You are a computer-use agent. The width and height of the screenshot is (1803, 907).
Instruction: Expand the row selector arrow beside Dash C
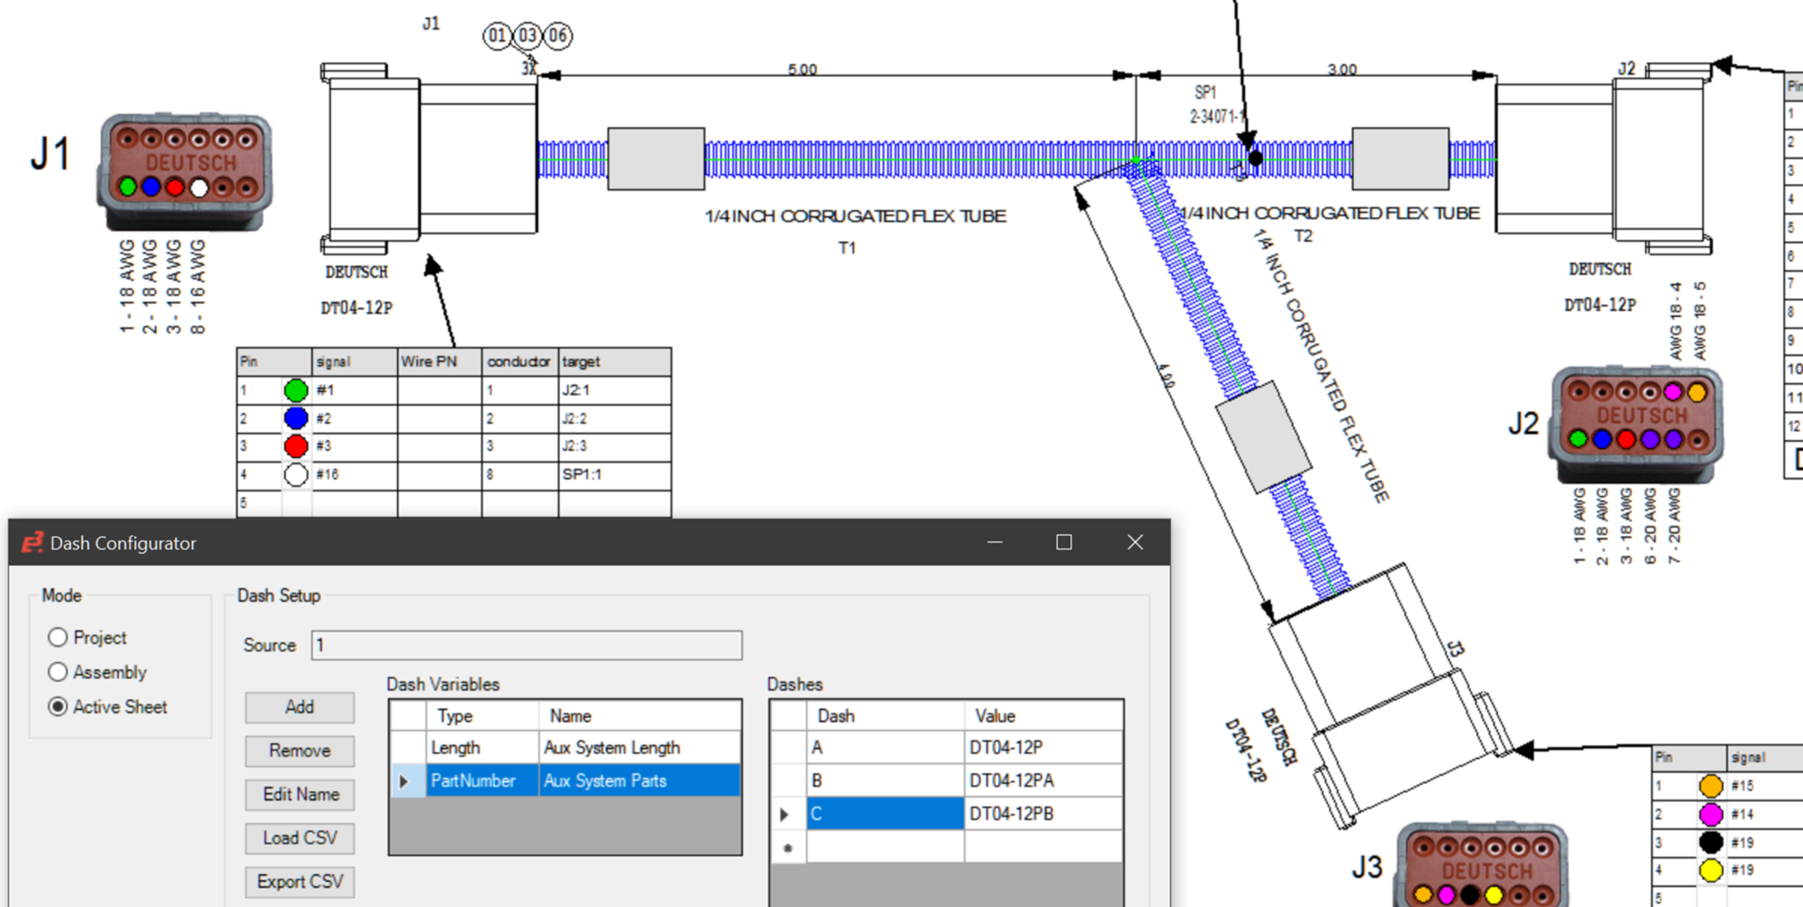coord(784,814)
